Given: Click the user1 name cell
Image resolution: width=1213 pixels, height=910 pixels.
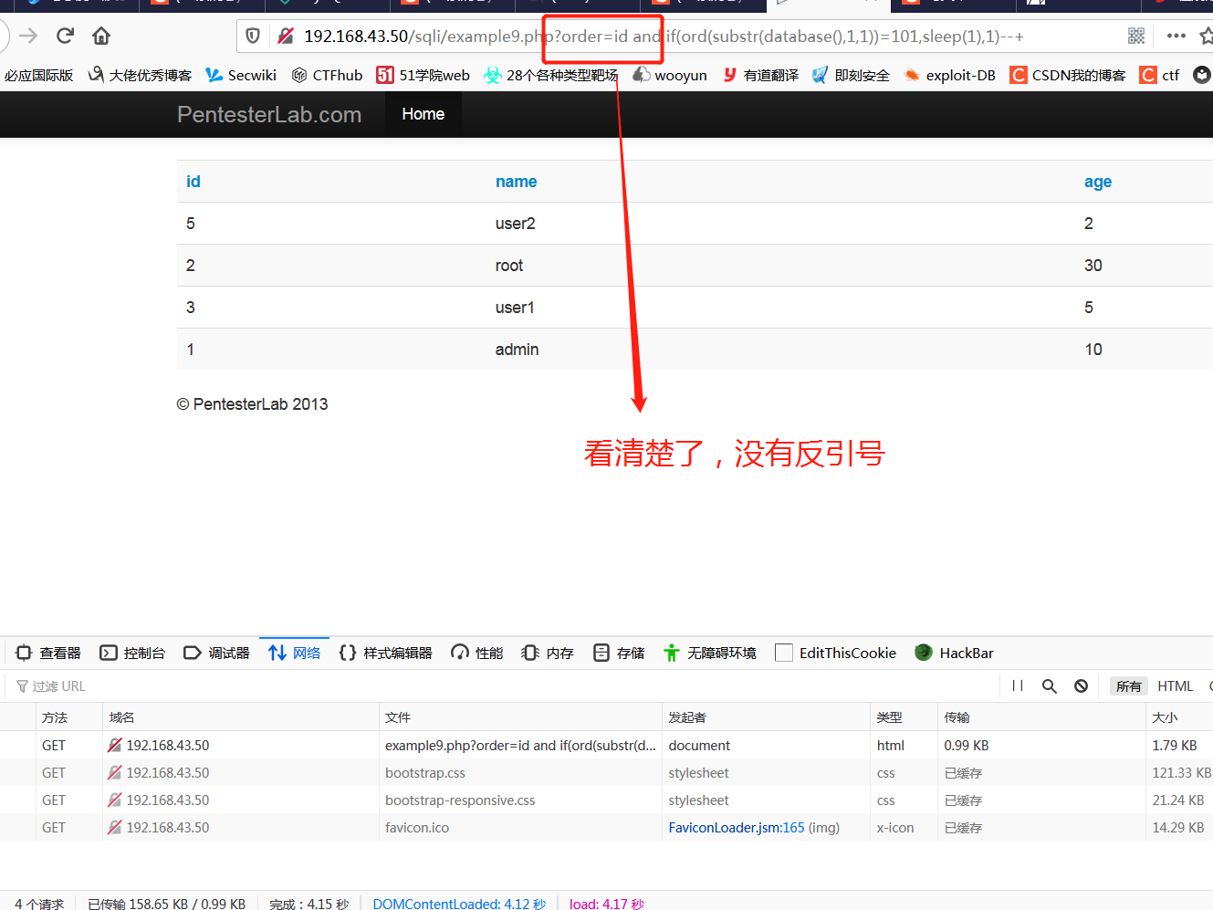Looking at the screenshot, I should click(x=515, y=308).
